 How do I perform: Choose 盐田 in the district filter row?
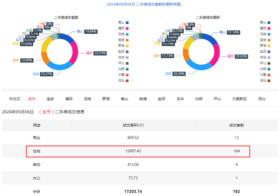tap(161, 99)
